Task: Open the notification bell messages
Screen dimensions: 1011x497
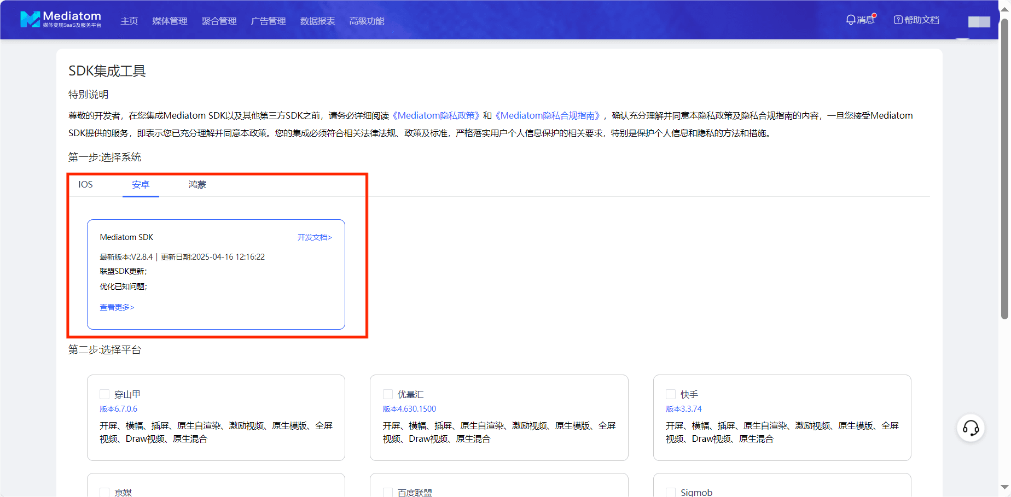Action: [851, 20]
